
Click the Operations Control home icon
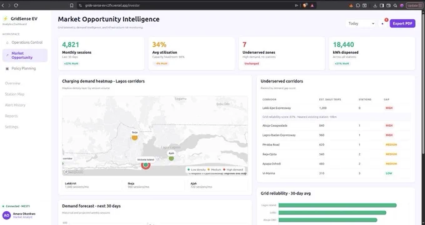click(7, 42)
